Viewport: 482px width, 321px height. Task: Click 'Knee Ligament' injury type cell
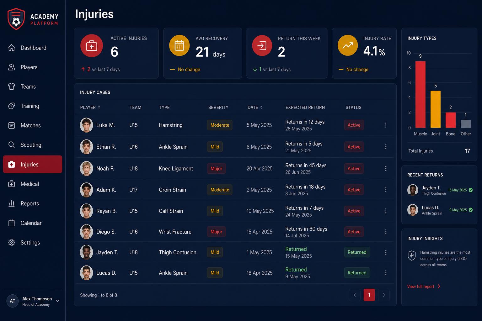[176, 169]
